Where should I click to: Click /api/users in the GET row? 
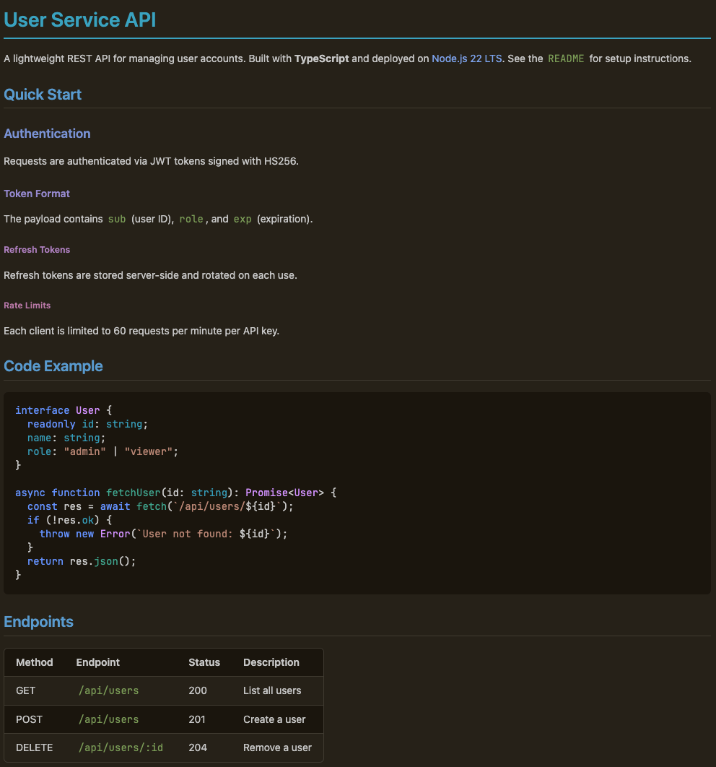point(108,690)
